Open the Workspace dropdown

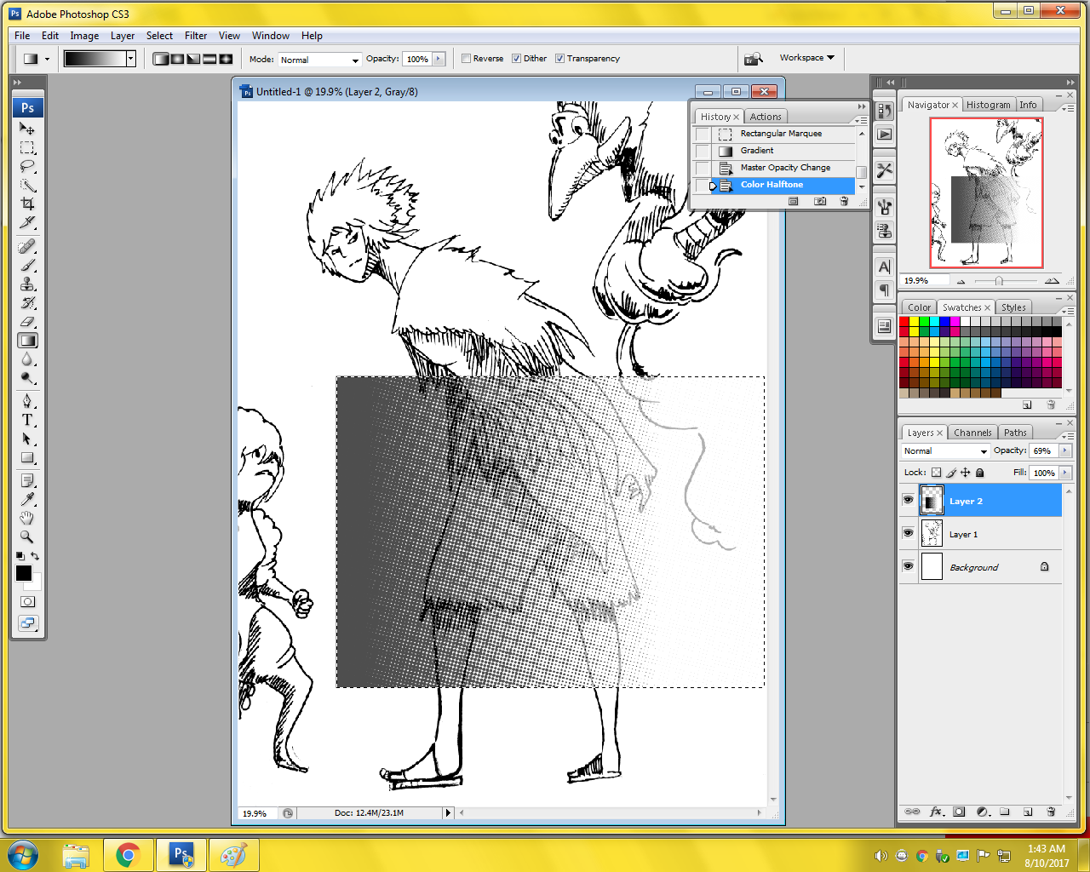click(806, 58)
